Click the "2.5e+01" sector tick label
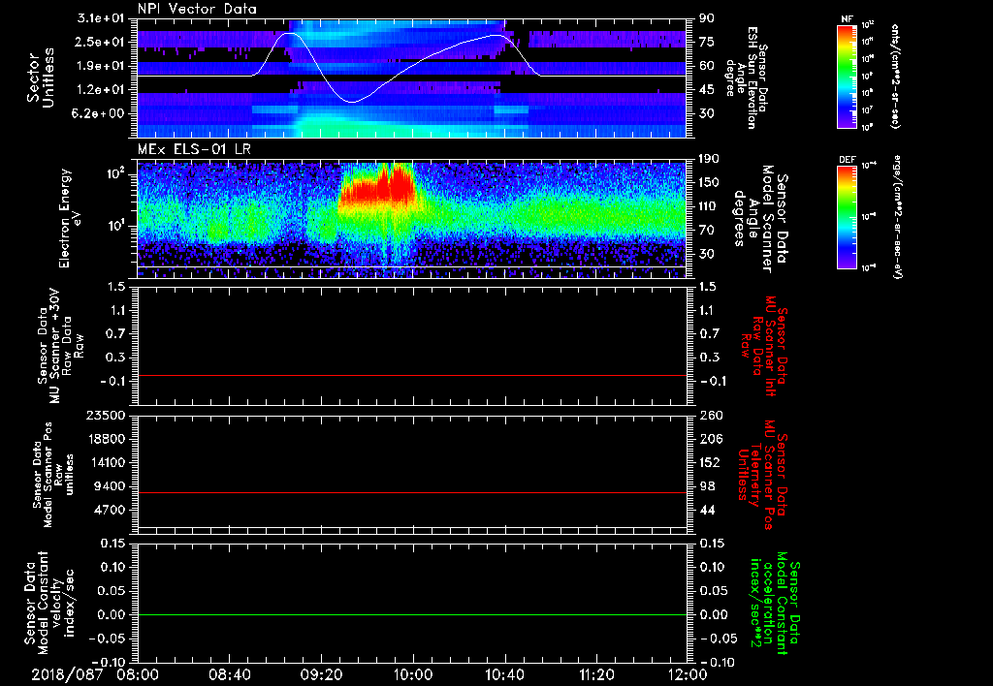Screen dimensions: 993x686 102,42
